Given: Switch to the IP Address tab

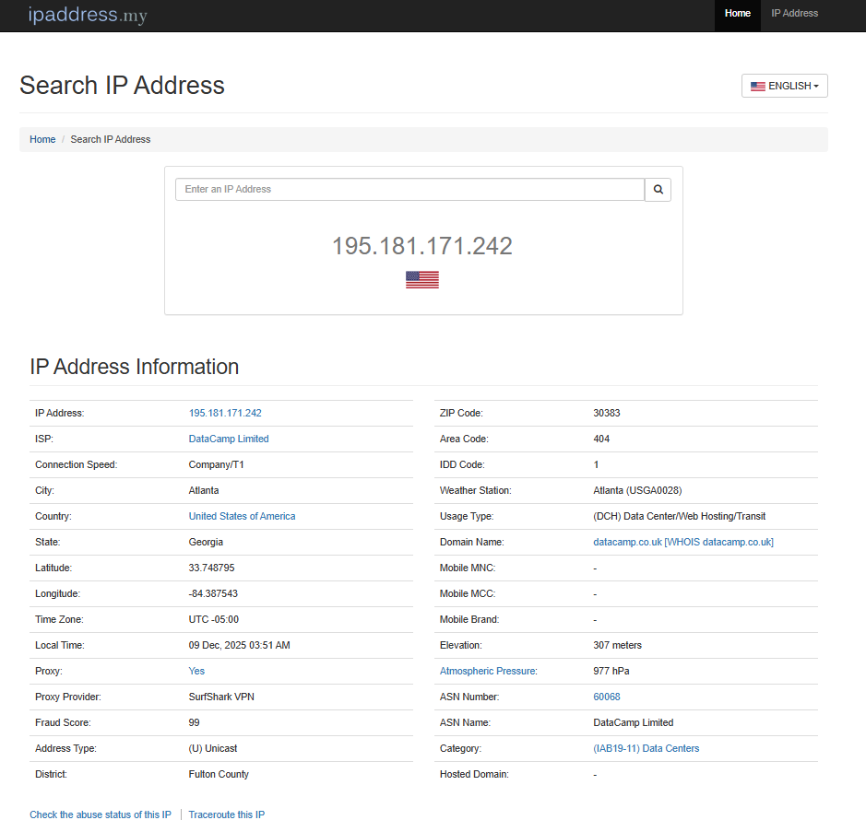Looking at the screenshot, I should tap(794, 13).
